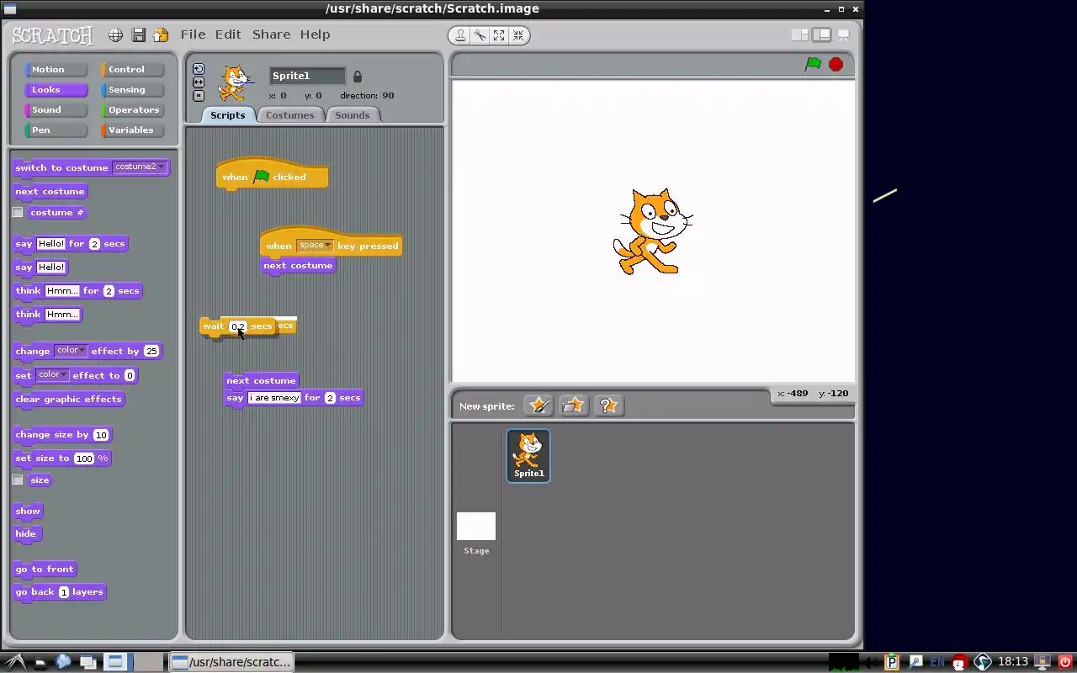Toggle the sprite drag lock icon
Image resolution: width=1077 pixels, height=673 pixels.
coord(357,77)
